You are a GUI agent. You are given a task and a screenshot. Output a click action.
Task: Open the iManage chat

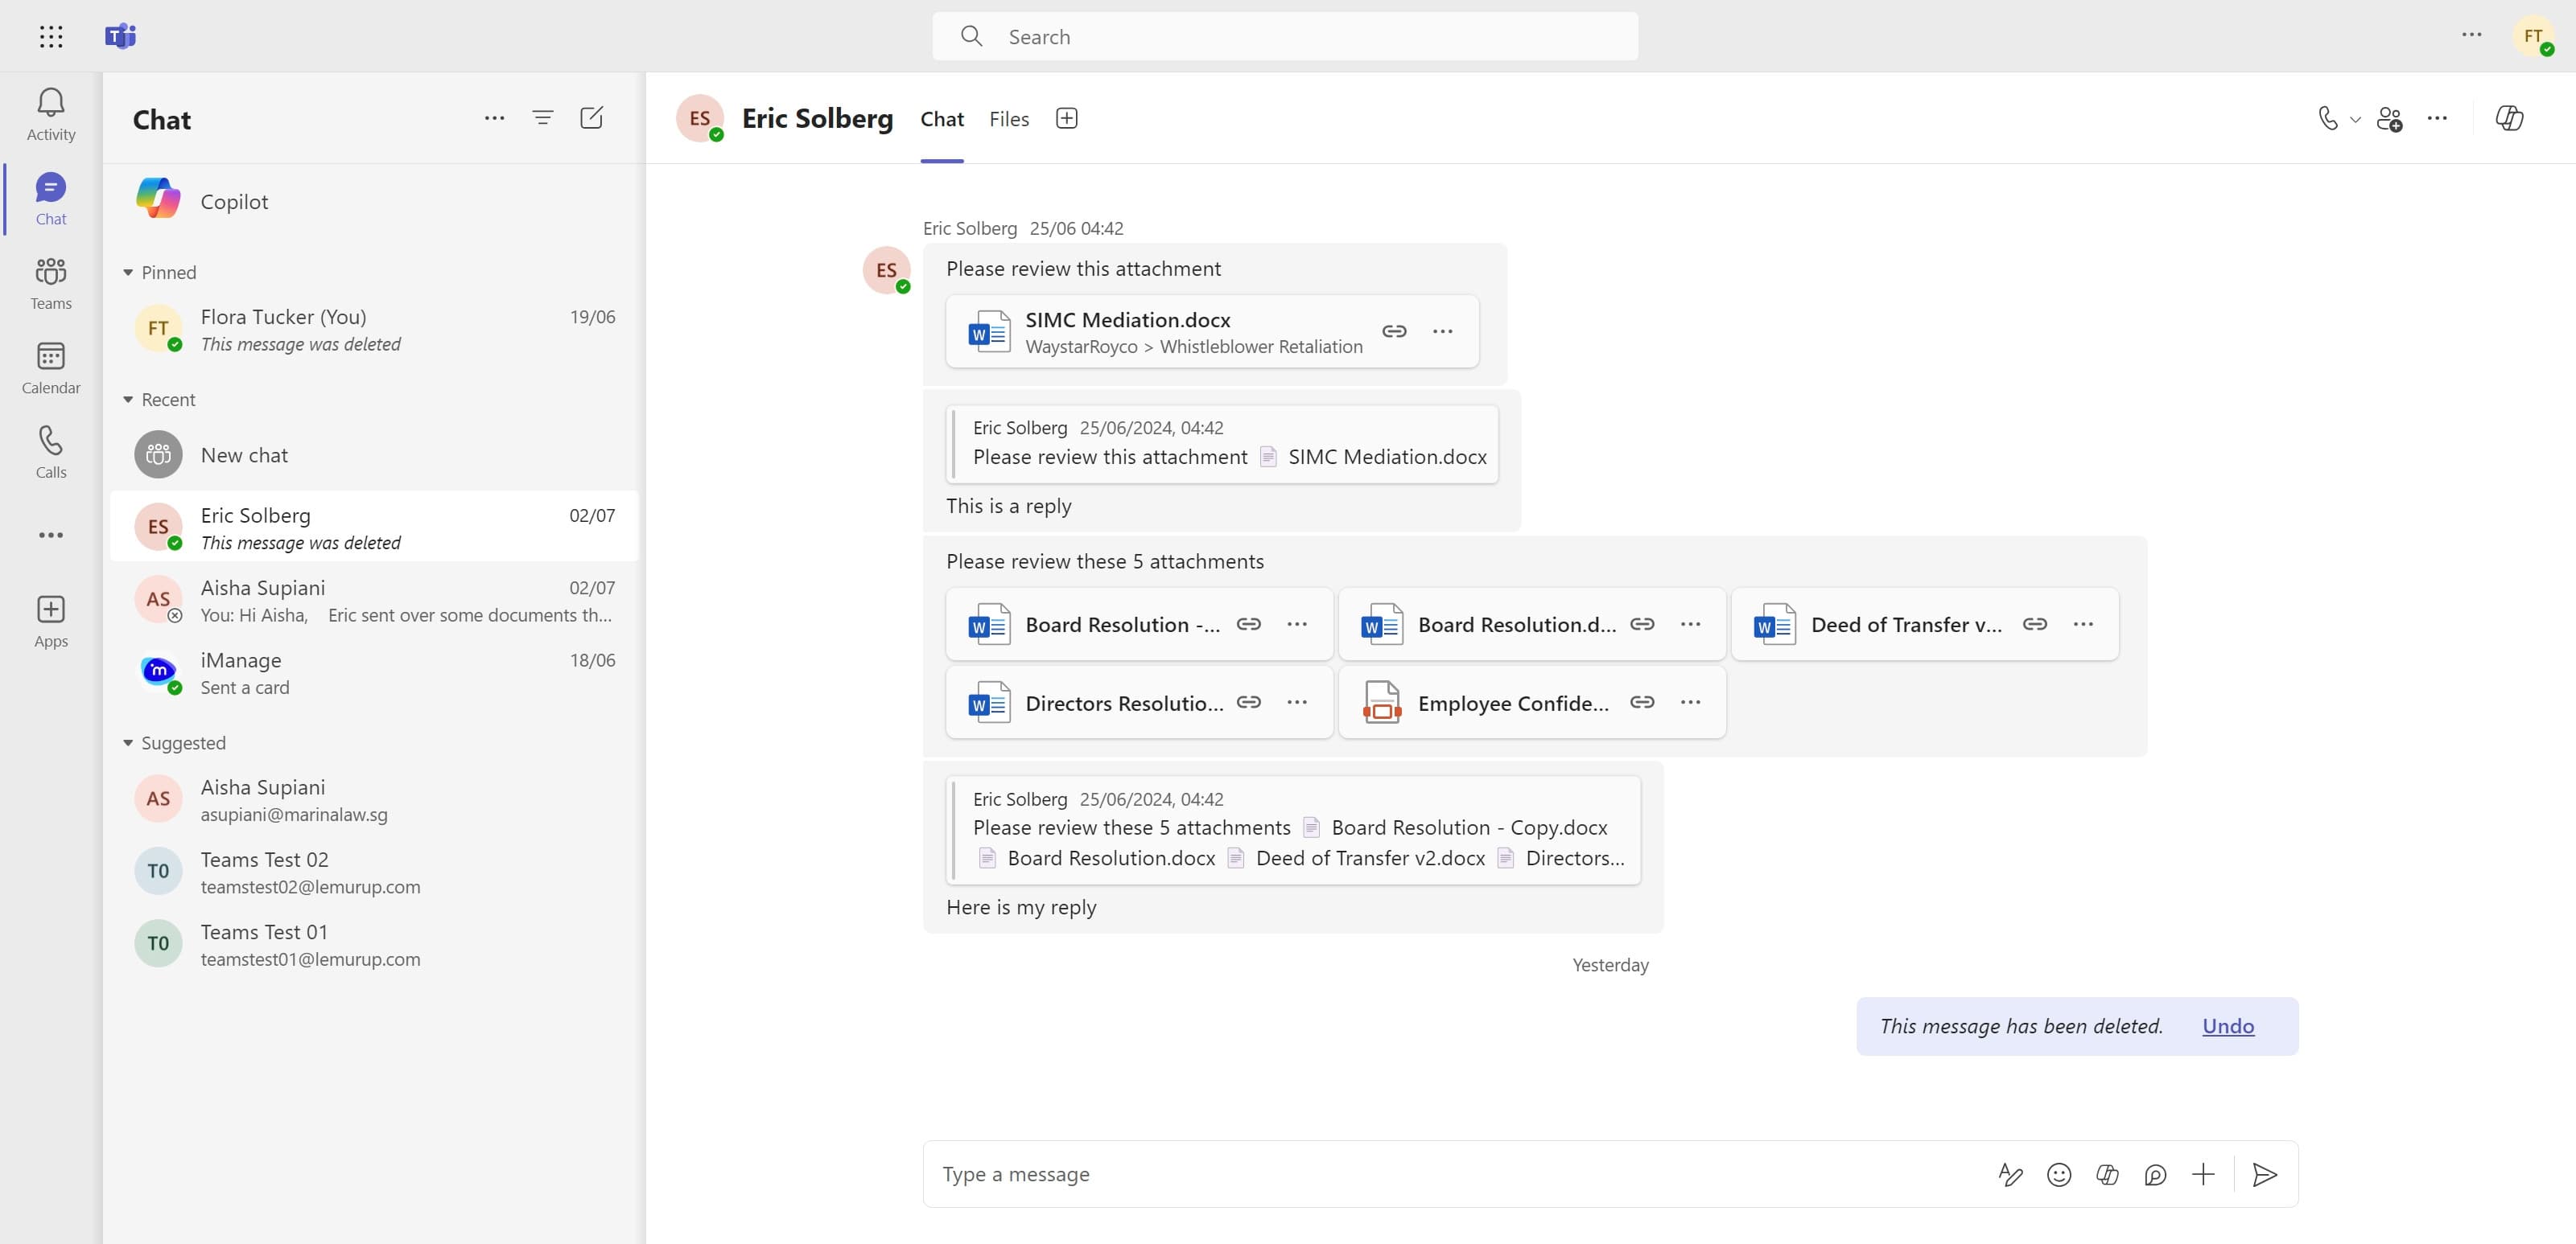[375, 672]
